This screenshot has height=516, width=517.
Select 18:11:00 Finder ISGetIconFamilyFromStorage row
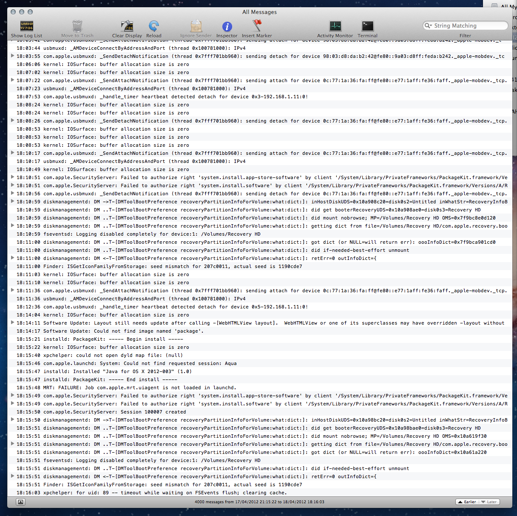pyautogui.click(x=260, y=266)
